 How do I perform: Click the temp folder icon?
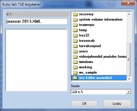[x=75, y=30]
